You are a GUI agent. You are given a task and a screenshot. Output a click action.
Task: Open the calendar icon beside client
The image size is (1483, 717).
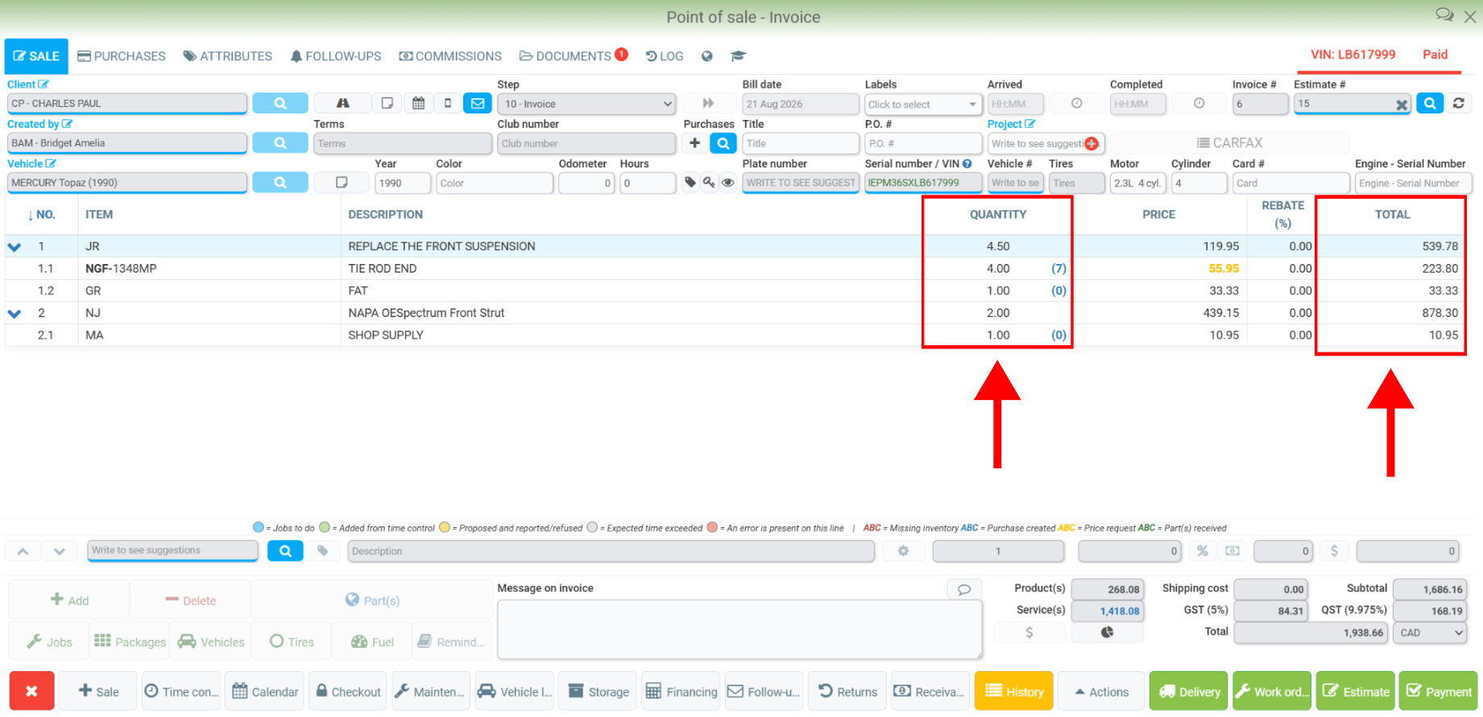point(418,103)
